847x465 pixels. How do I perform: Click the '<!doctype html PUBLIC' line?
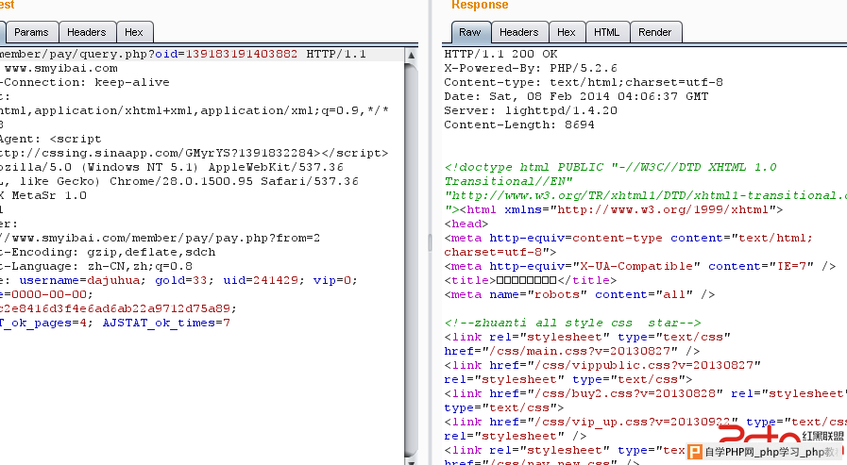[x=610, y=167]
